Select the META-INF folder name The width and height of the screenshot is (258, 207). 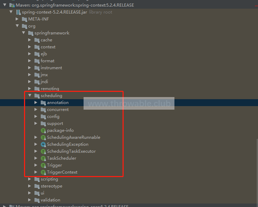(39, 19)
